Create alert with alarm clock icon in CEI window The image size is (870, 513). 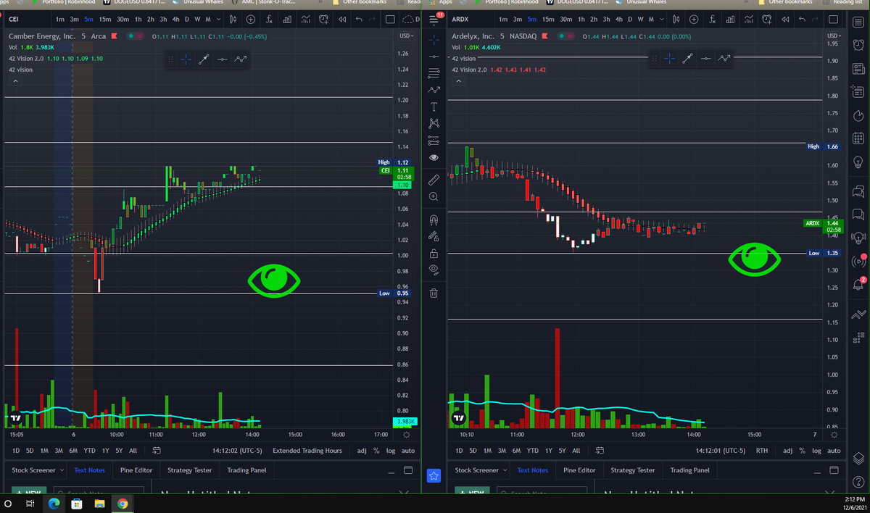323,19
